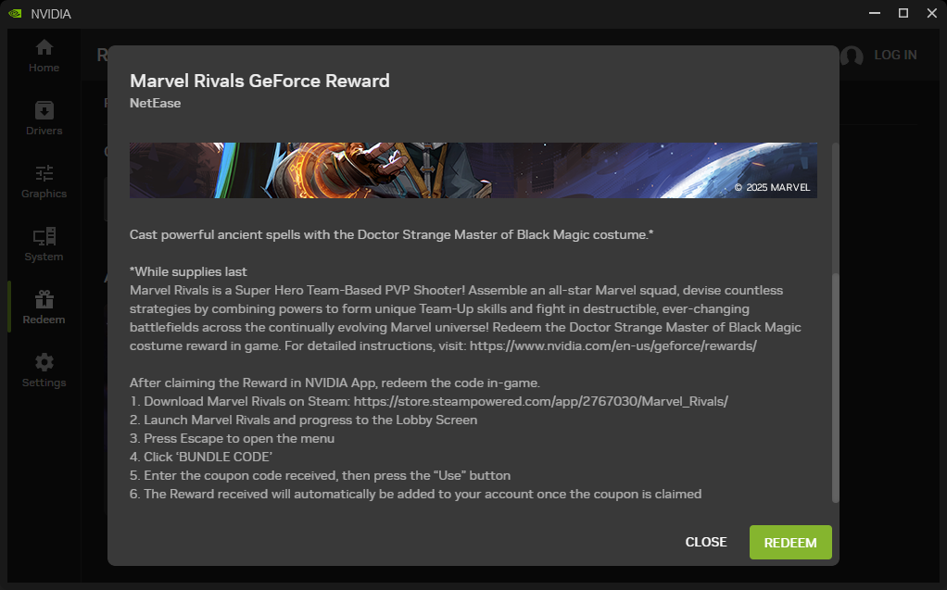
Task: Close the NVIDIA app window
Action: click(932, 13)
